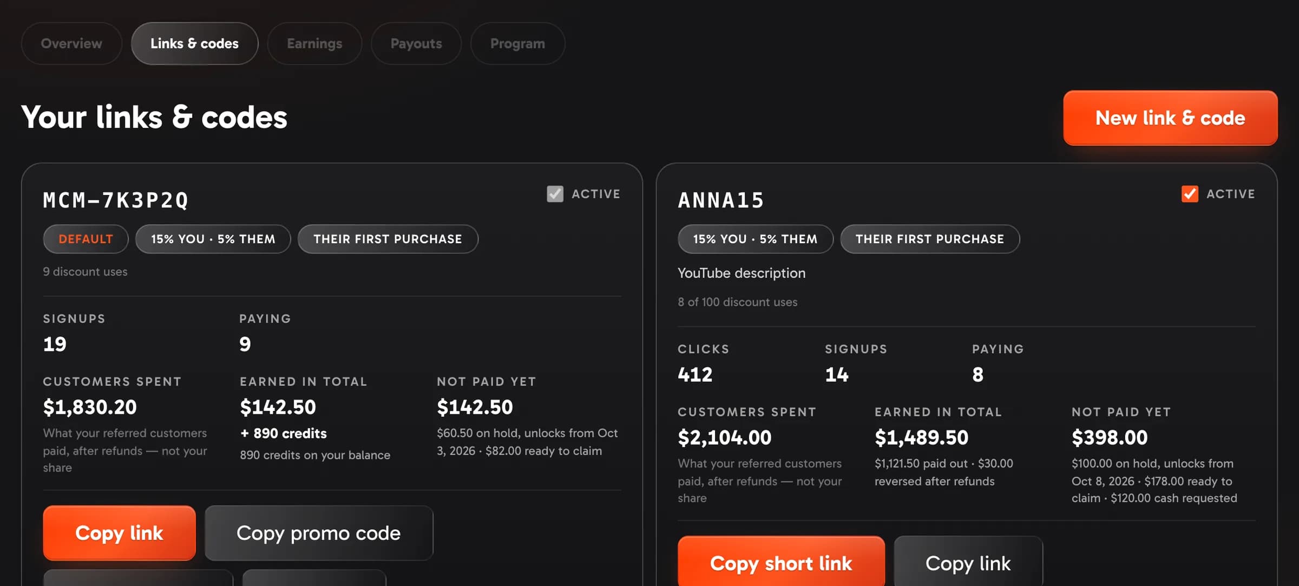Image resolution: width=1299 pixels, height=586 pixels.
Task: Click the 14 signups value on ANNA15
Action: click(837, 375)
